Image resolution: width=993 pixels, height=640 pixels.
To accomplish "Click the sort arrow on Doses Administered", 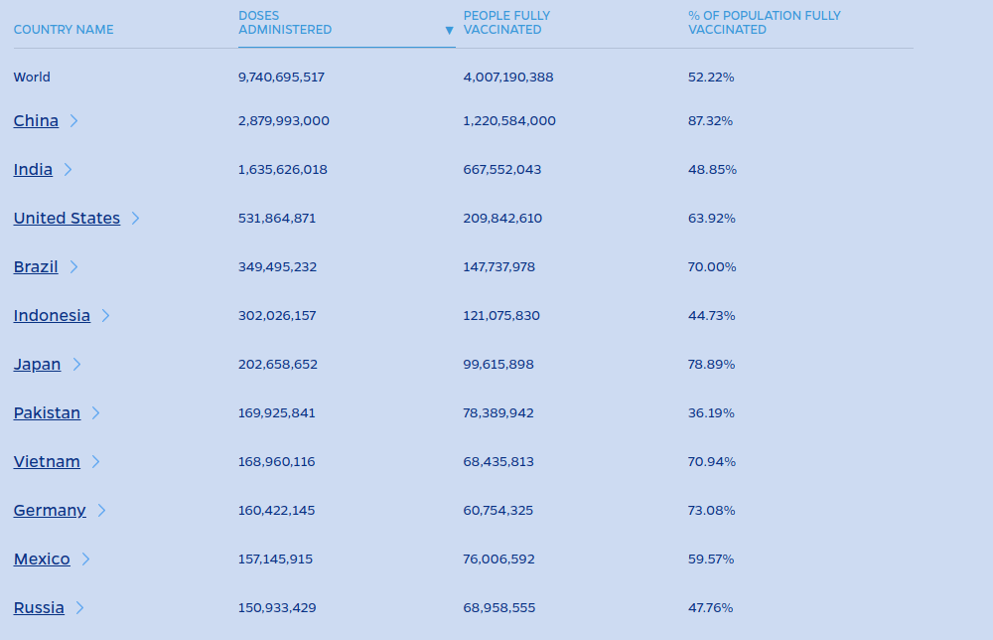I will coord(449,30).
